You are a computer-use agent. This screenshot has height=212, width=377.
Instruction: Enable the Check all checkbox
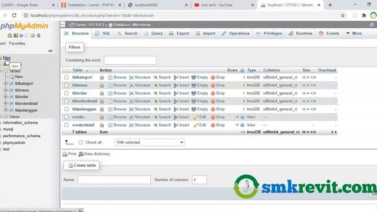click(81, 143)
